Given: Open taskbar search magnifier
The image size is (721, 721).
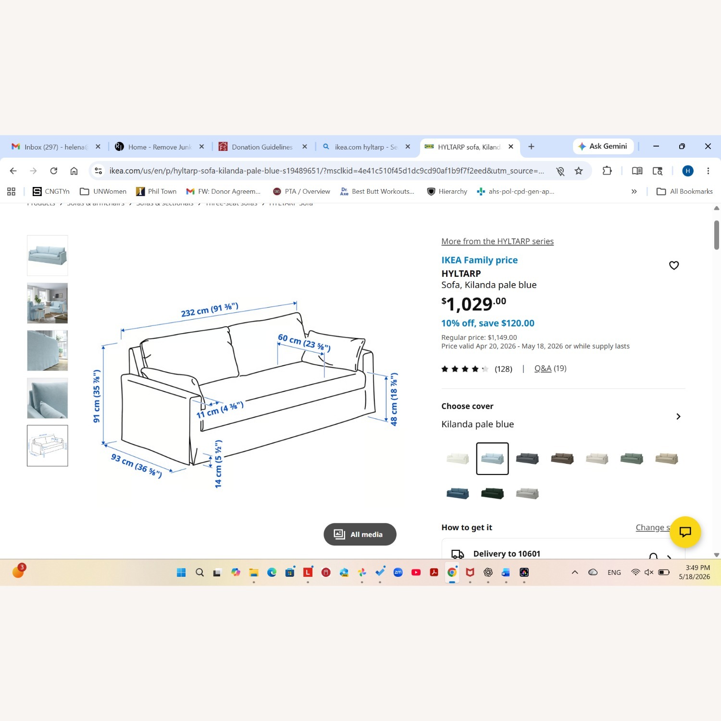Looking at the screenshot, I should click(x=200, y=572).
